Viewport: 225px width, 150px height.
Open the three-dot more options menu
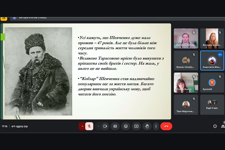coord(156,126)
